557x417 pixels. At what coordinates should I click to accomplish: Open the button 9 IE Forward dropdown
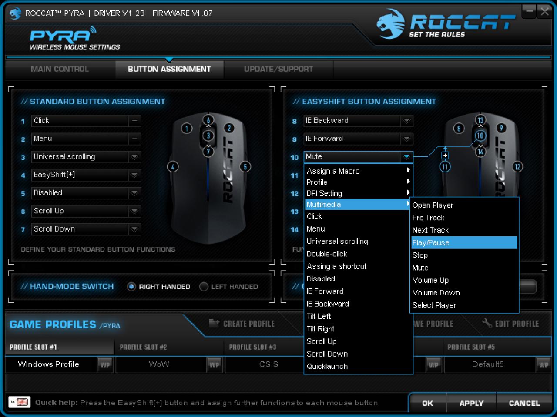tap(406, 139)
